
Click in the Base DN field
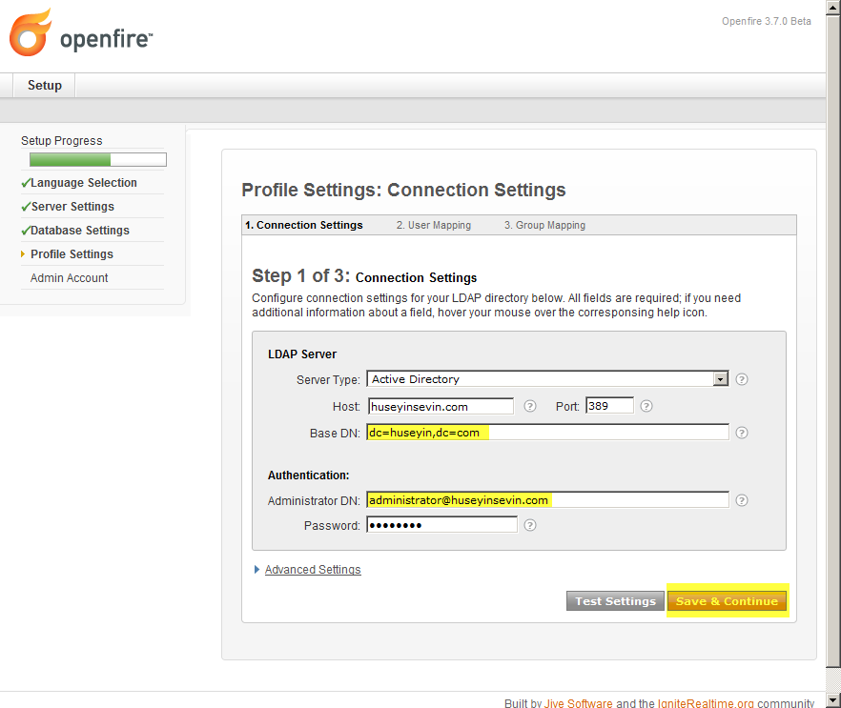[x=547, y=432]
